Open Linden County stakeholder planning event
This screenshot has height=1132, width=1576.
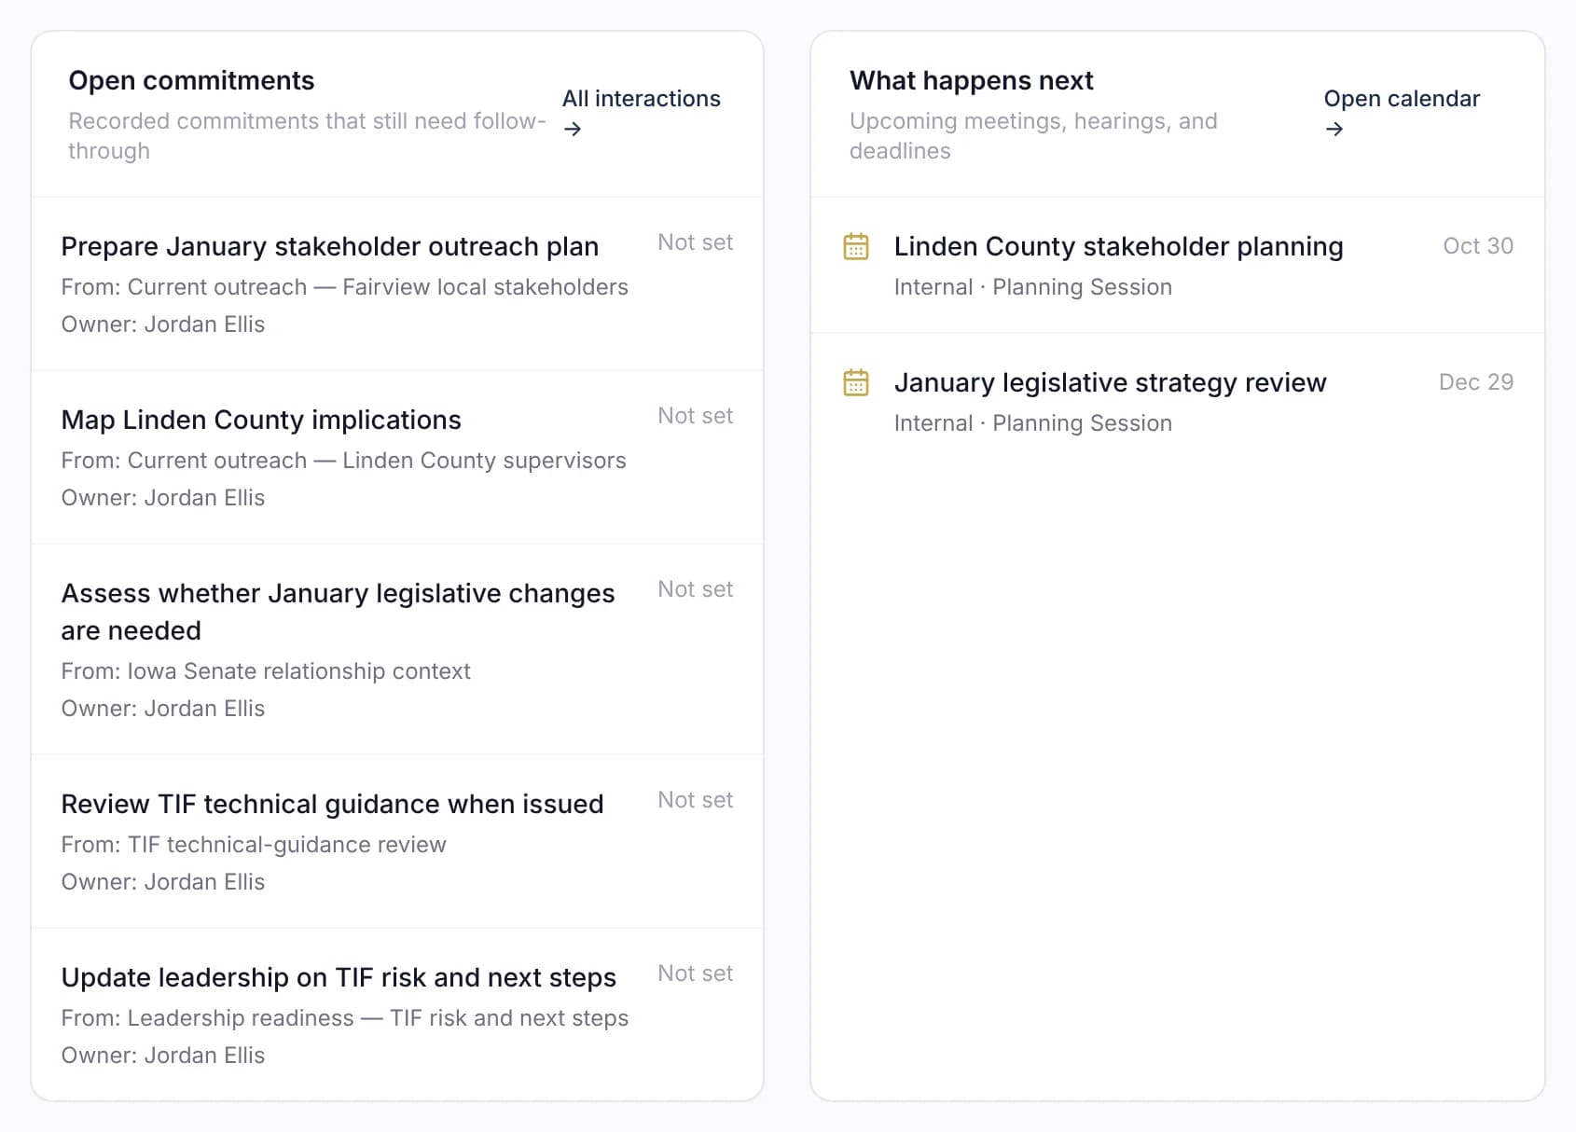pyautogui.click(x=1178, y=266)
